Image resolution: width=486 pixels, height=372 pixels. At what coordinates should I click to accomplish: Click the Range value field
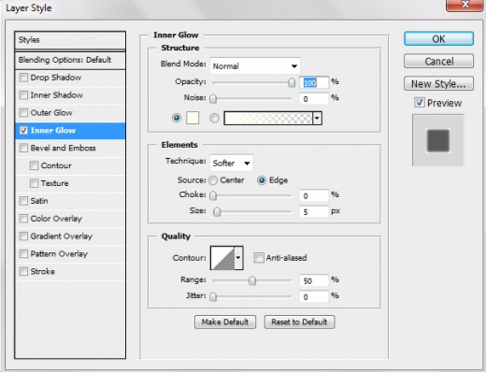coord(314,280)
